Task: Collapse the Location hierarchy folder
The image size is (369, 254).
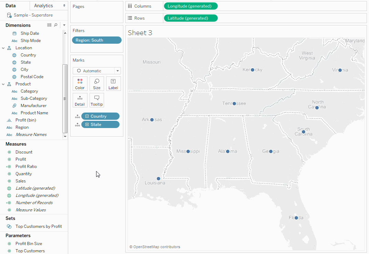Action: tap(3, 48)
